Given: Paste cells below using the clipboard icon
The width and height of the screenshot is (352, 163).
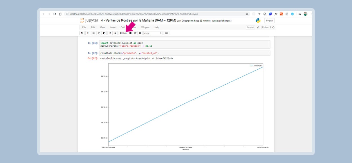Looking at the screenshot, I should tap(104, 33).
